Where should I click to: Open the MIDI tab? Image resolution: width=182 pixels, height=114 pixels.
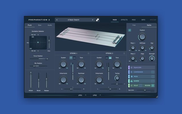click(x=134, y=20)
